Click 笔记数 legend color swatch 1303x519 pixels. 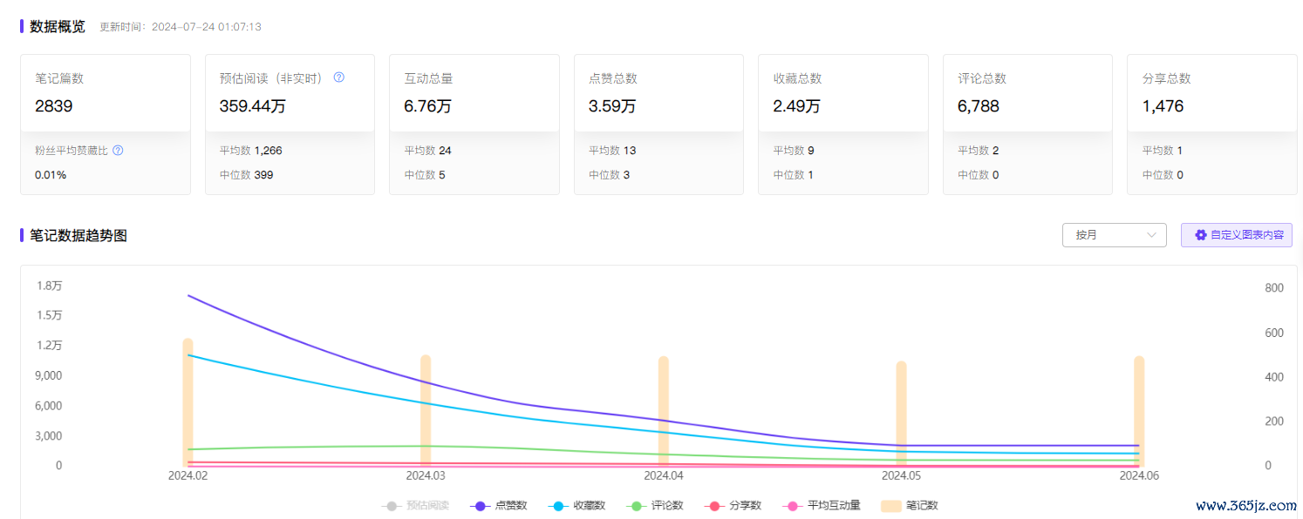(891, 506)
